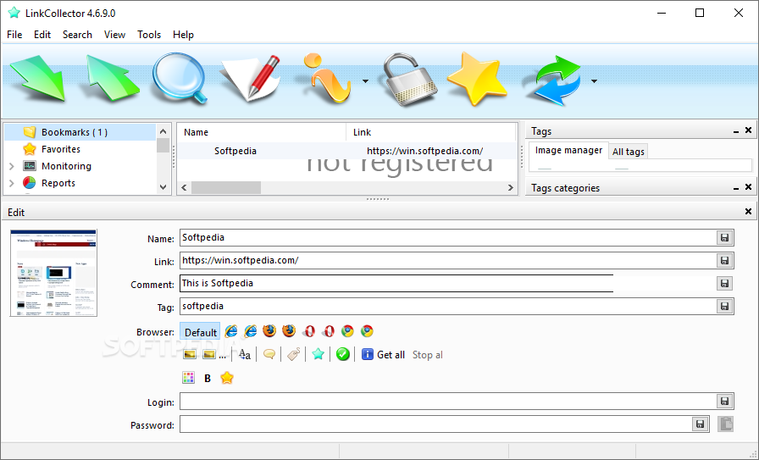
Task: Click the paper and red pencil edit icon
Action: point(250,79)
